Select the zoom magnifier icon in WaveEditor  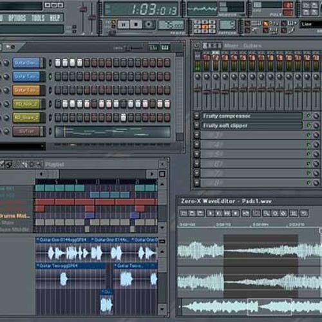[x=267, y=213]
